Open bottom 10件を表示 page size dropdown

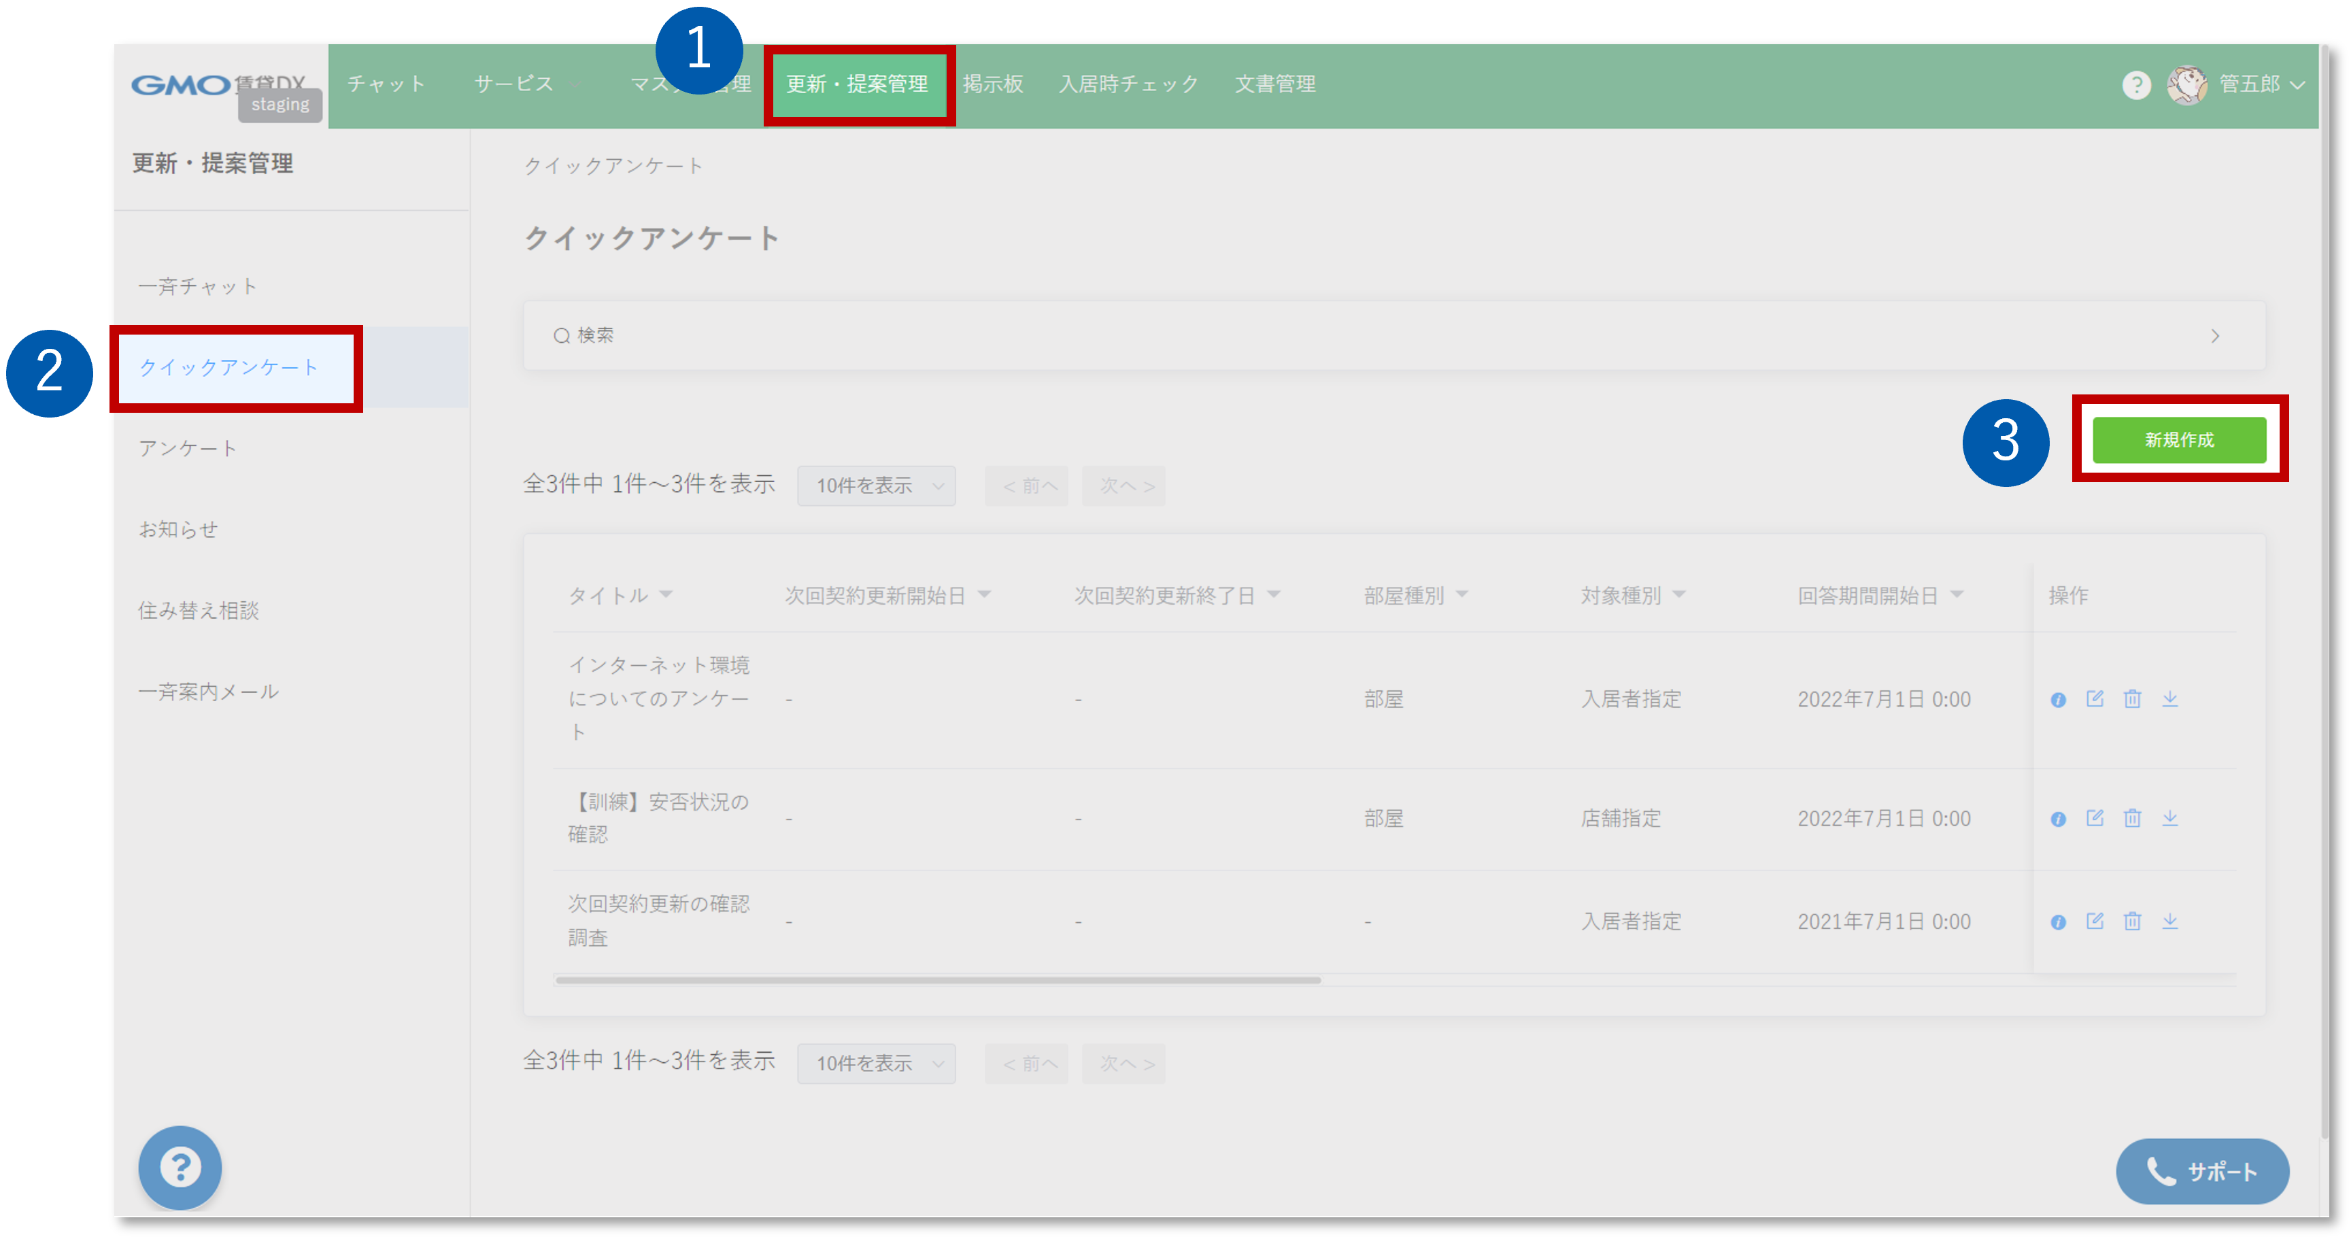click(877, 1063)
